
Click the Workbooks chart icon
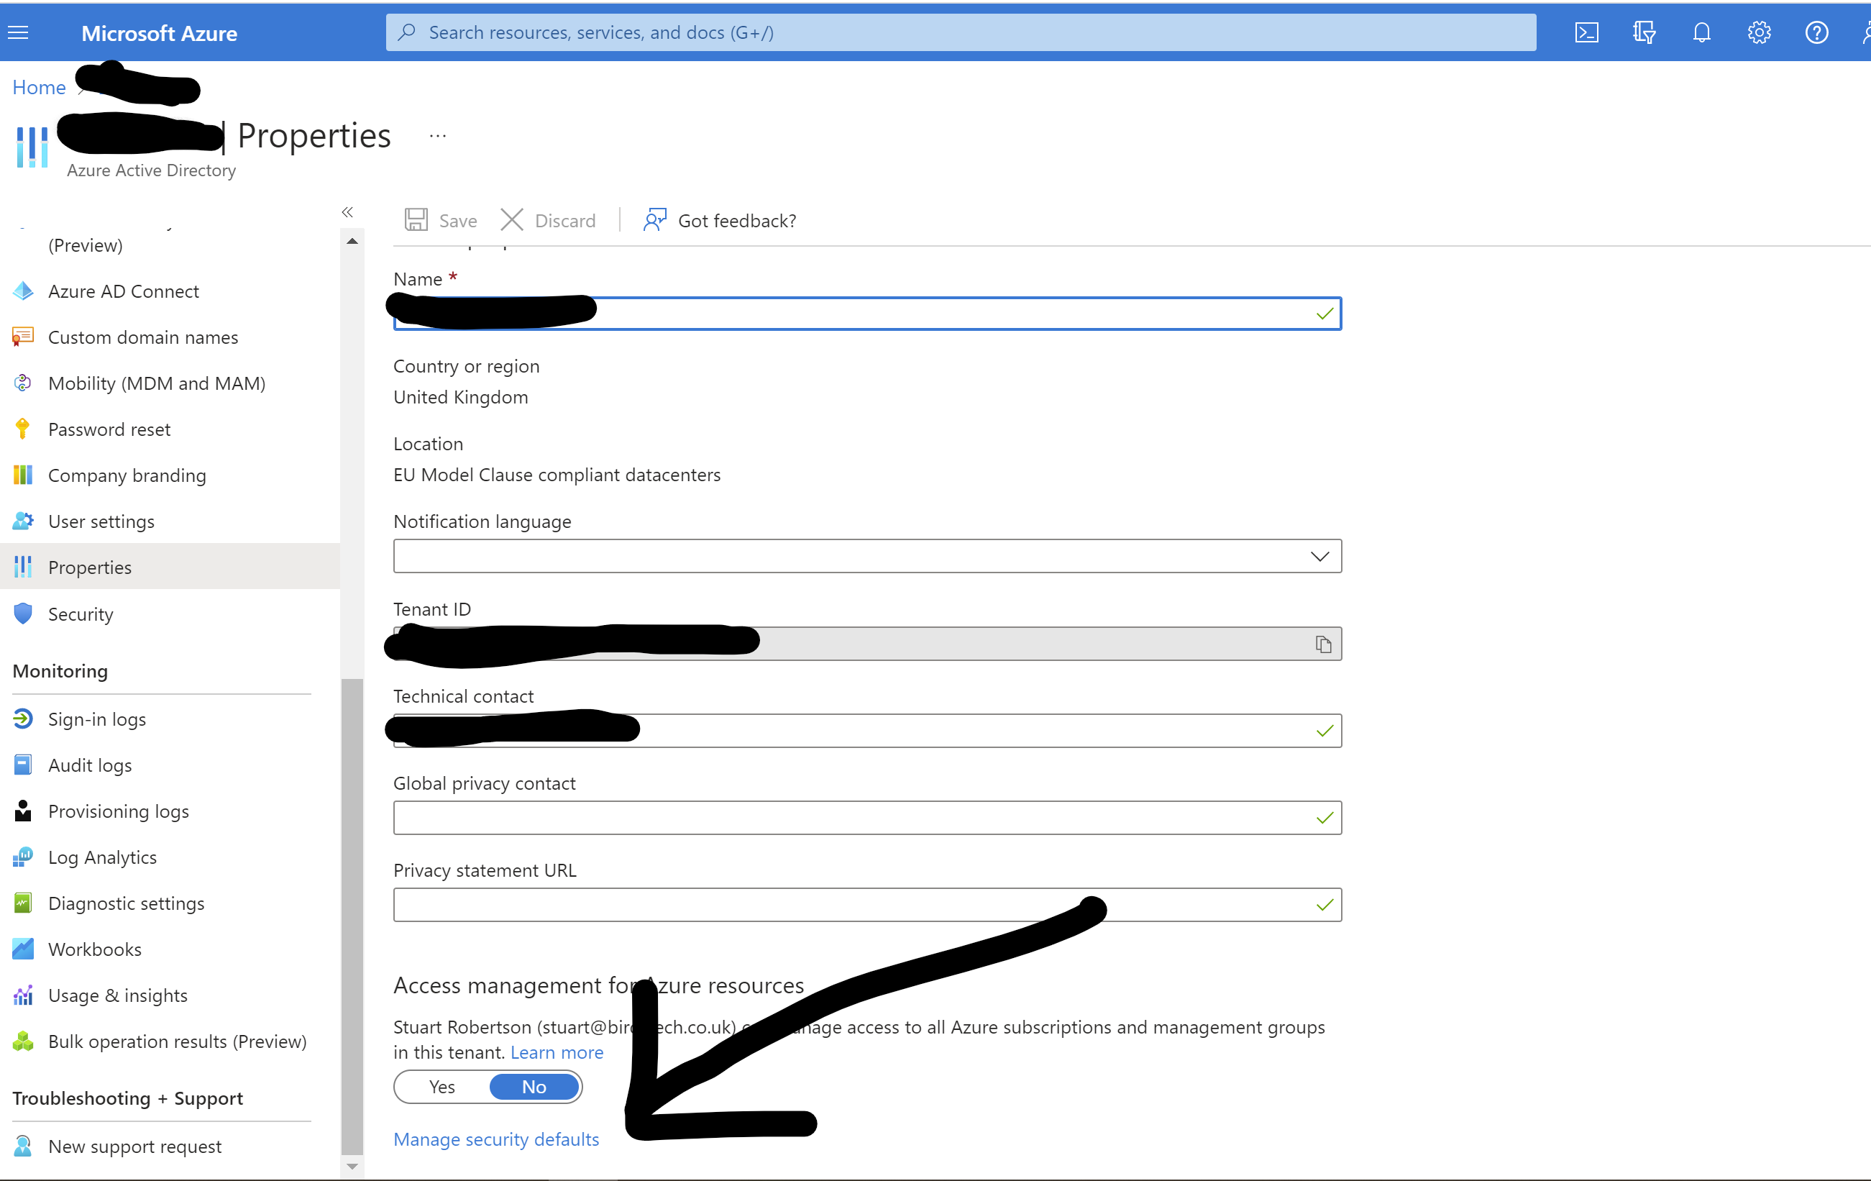tap(23, 949)
